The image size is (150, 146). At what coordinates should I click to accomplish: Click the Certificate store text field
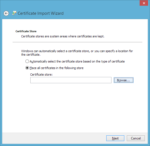[71, 80]
